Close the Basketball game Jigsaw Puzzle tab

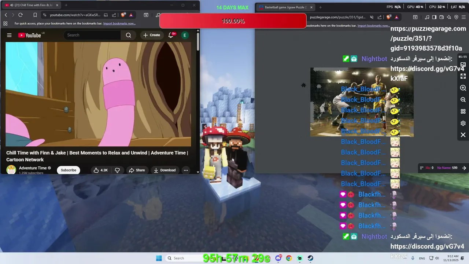pyautogui.click(x=311, y=7)
